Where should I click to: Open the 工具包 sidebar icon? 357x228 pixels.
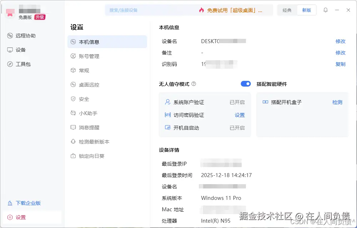[x=20, y=64]
